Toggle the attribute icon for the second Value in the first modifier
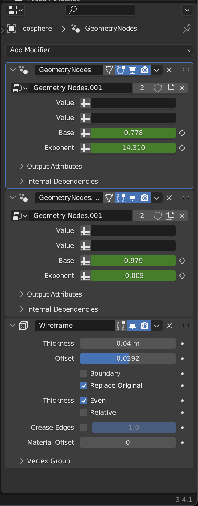The image size is (198, 506). coord(85,118)
